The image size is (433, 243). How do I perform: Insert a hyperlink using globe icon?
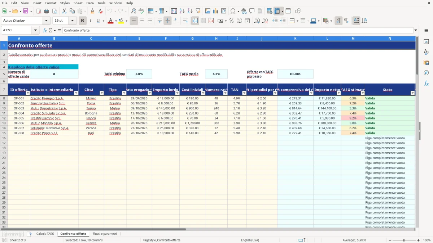point(244,11)
